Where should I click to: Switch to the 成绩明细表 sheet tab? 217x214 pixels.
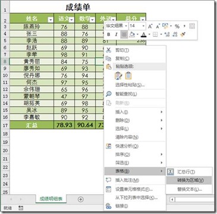(x=51, y=199)
